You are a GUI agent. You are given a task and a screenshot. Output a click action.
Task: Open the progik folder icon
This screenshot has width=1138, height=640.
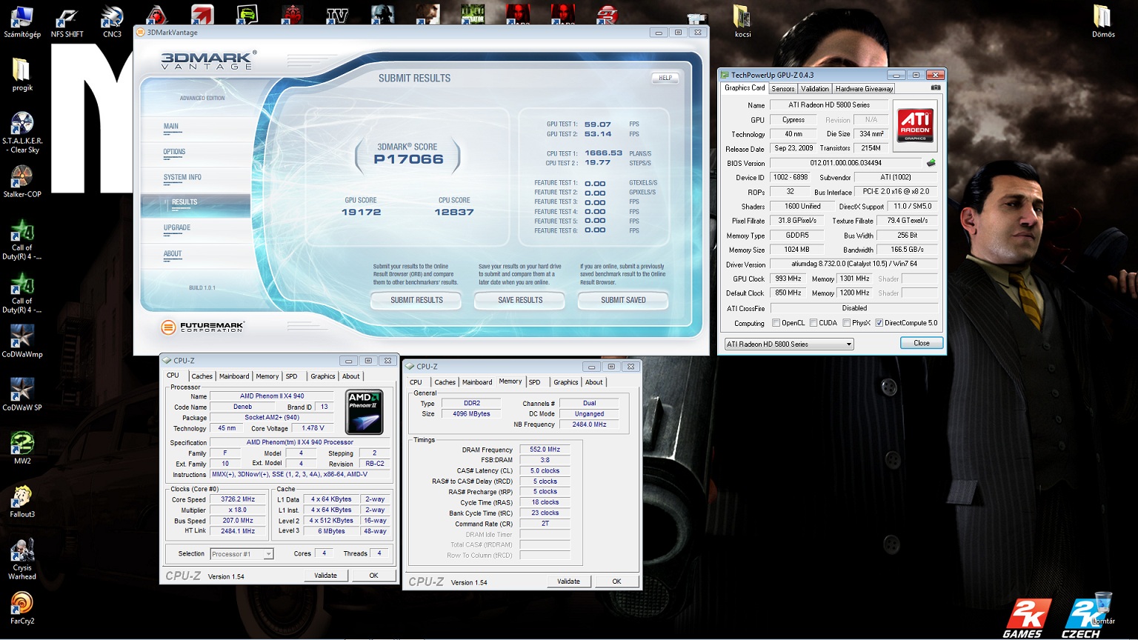point(21,74)
